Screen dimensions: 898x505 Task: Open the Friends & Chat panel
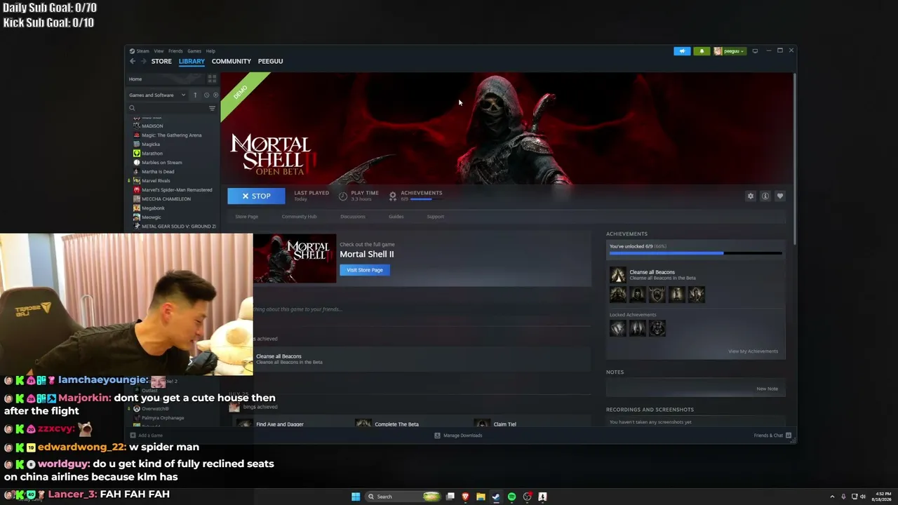point(772,436)
